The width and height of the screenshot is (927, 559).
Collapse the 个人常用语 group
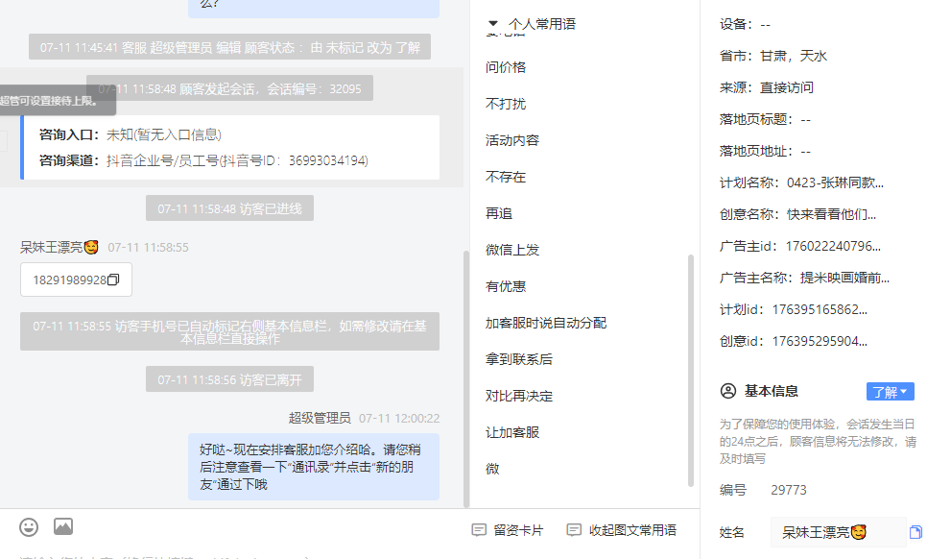[493, 24]
